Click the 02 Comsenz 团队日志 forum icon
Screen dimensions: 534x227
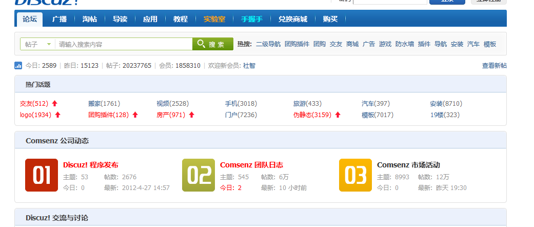pos(199,175)
